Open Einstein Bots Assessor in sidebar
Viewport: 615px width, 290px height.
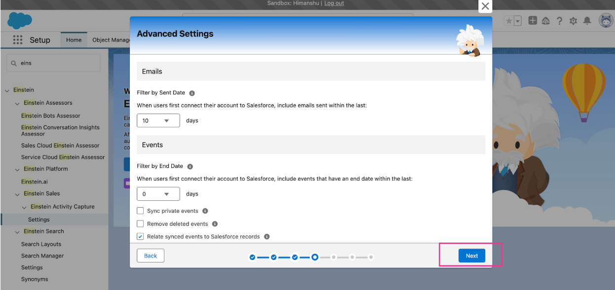point(50,116)
